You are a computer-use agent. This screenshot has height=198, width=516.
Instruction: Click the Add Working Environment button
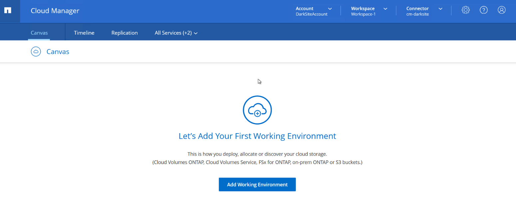(x=257, y=184)
